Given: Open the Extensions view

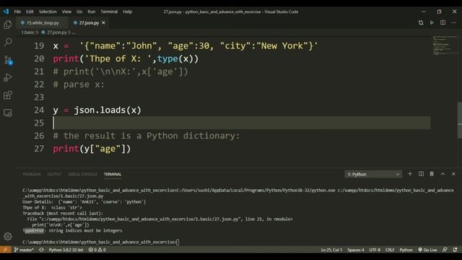Looking at the screenshot, I should tap(8, 95).
